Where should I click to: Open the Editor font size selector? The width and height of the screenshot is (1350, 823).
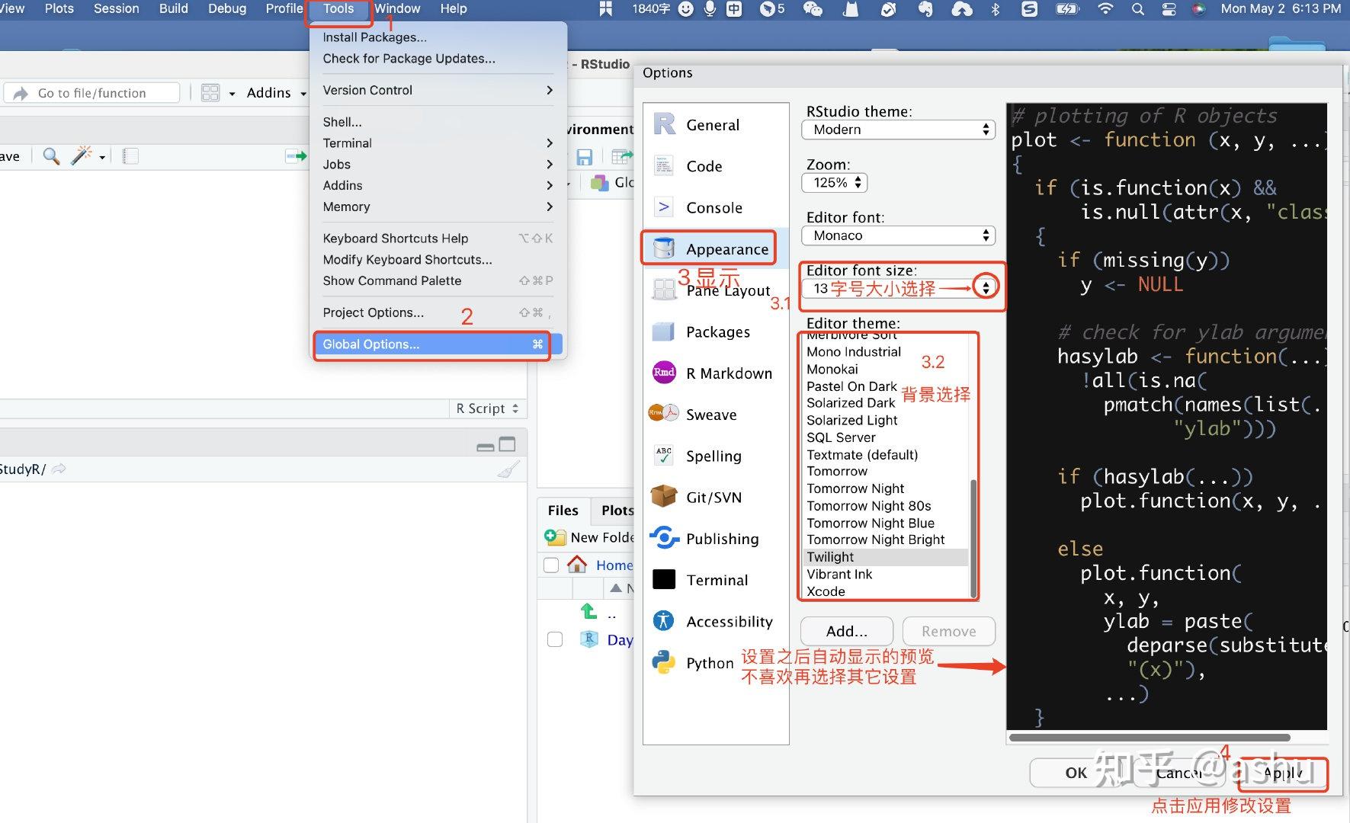[x=986, y=287]
